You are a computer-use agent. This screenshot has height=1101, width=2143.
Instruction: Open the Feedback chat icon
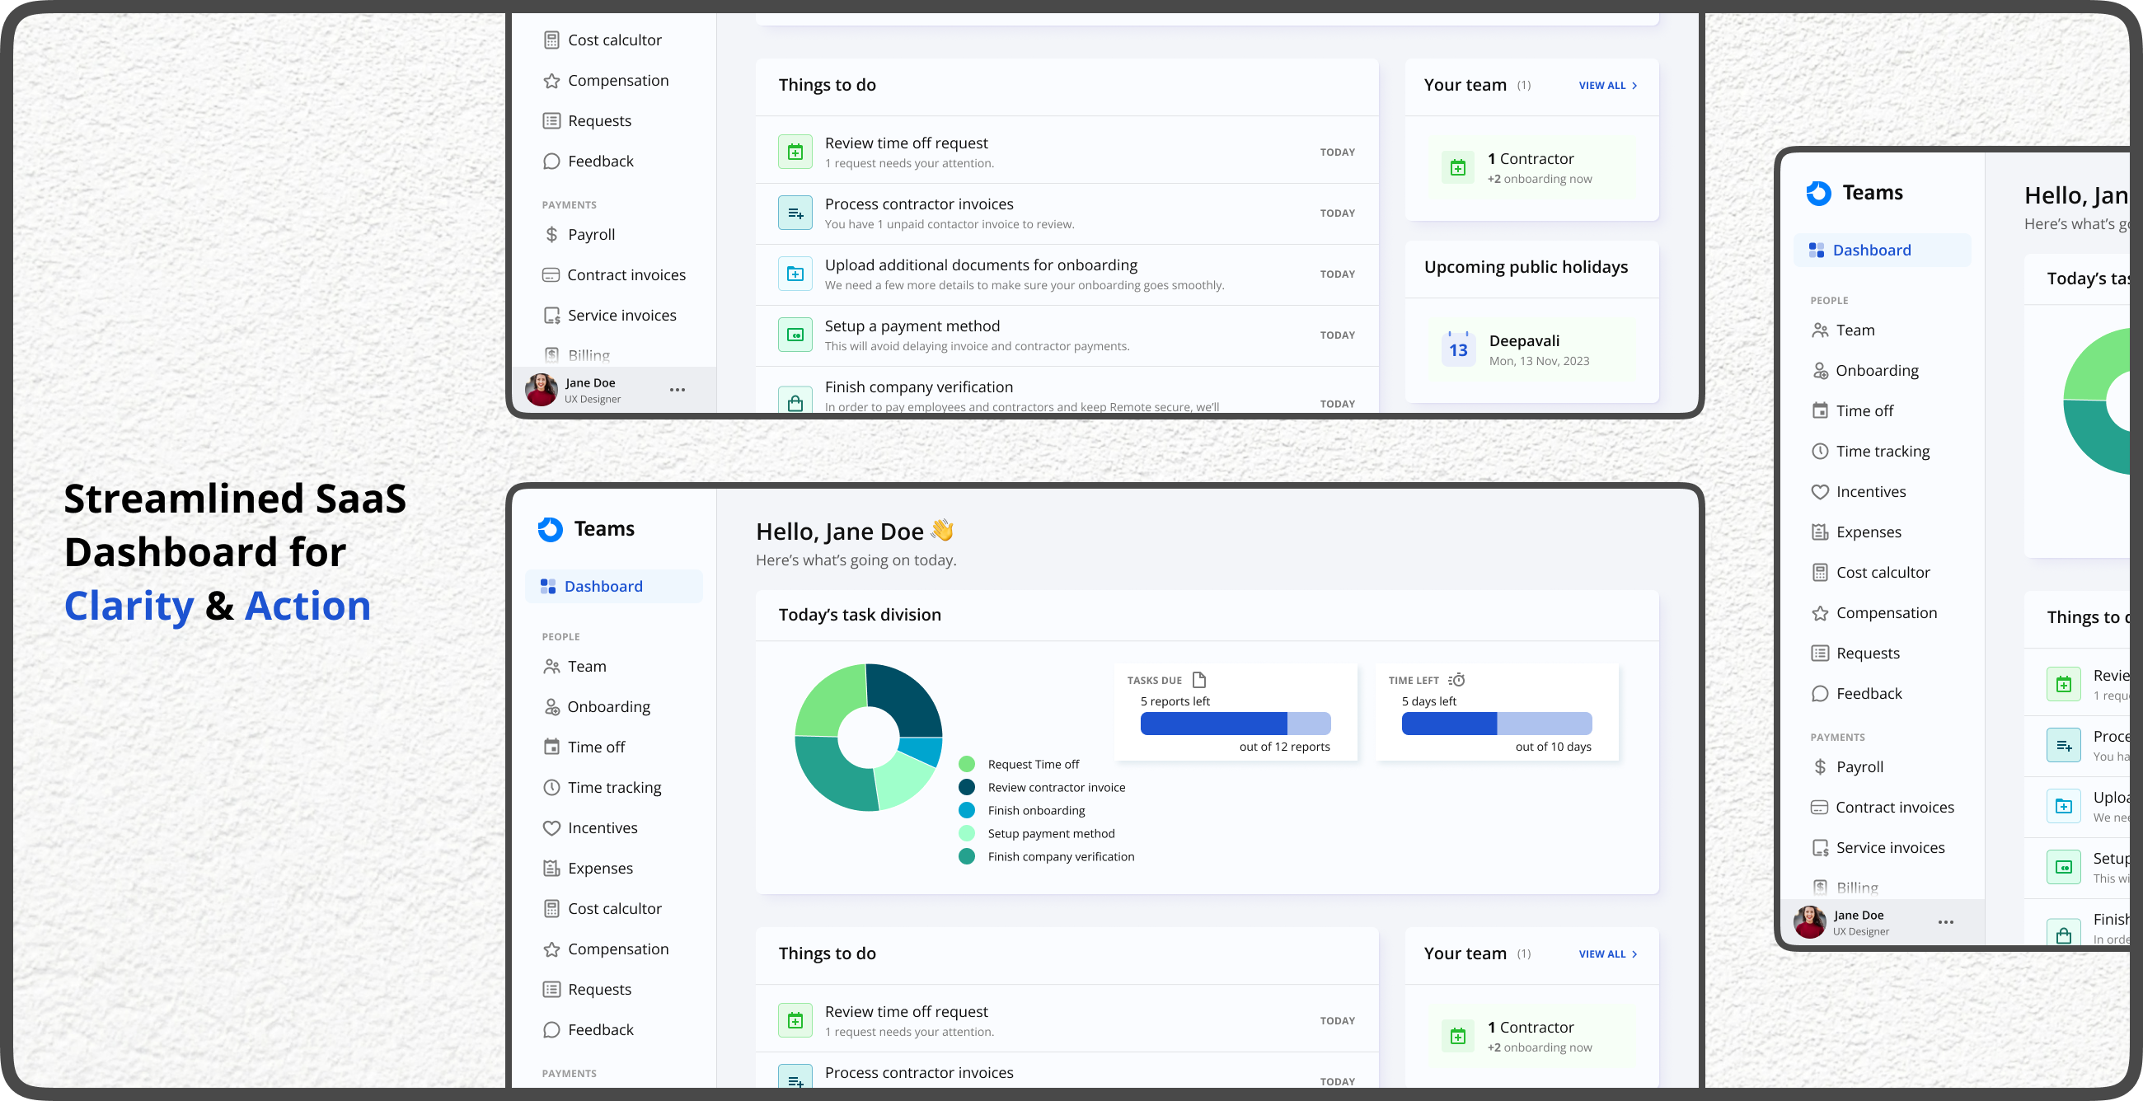551,1028
